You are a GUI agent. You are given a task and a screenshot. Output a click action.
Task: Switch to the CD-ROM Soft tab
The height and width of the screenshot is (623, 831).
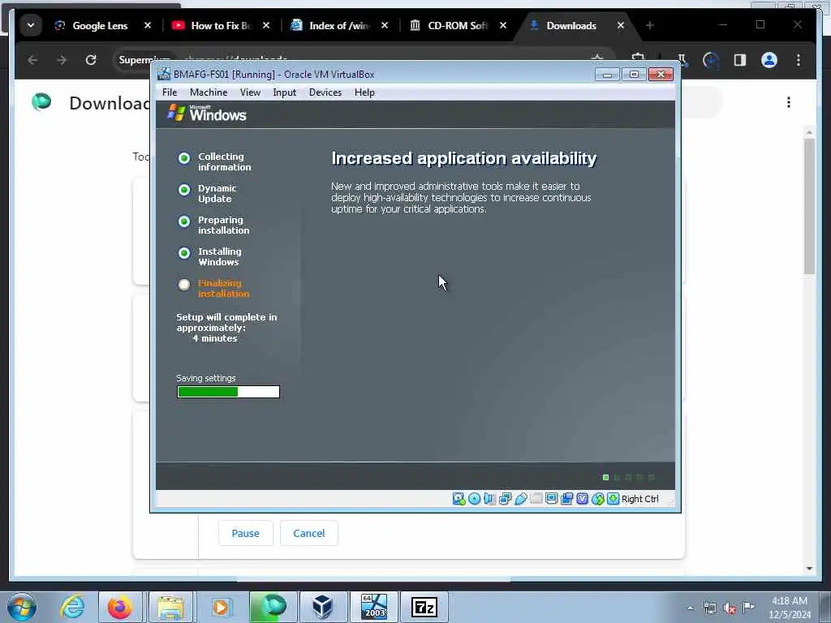tap(458, 25)
